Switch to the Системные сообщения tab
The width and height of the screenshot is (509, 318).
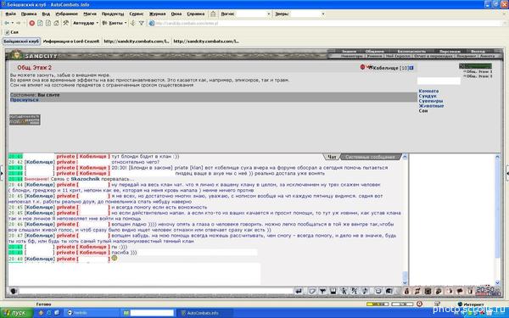click(370, 157)
